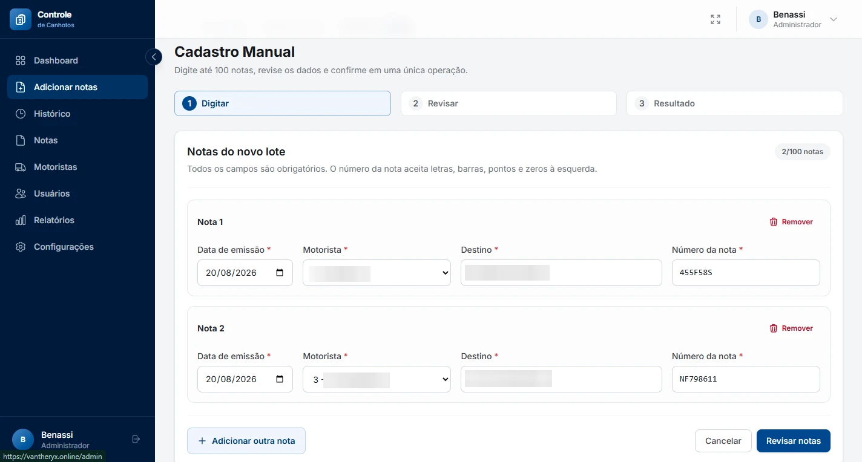Click the Histórico clock icon
The width and height of the screenshot is (862, 462).
click(x=21, y=114)
